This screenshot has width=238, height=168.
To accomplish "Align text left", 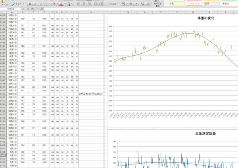I will click(79, 4).
